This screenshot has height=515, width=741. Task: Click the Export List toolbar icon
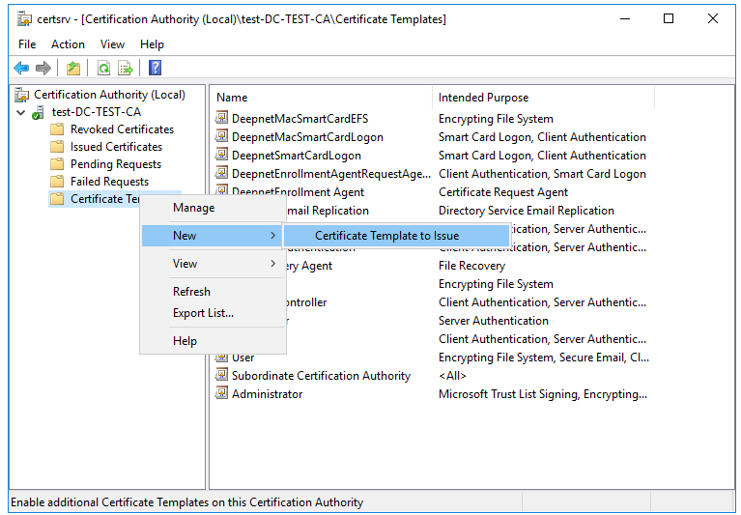[x=126, y=68]
